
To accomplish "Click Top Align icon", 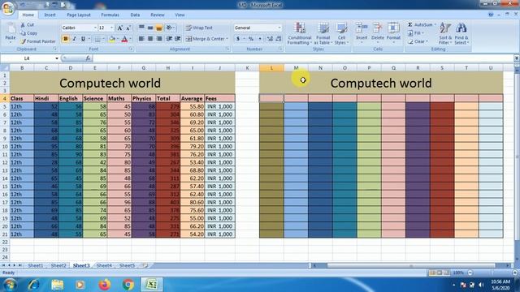I will 141,28.
